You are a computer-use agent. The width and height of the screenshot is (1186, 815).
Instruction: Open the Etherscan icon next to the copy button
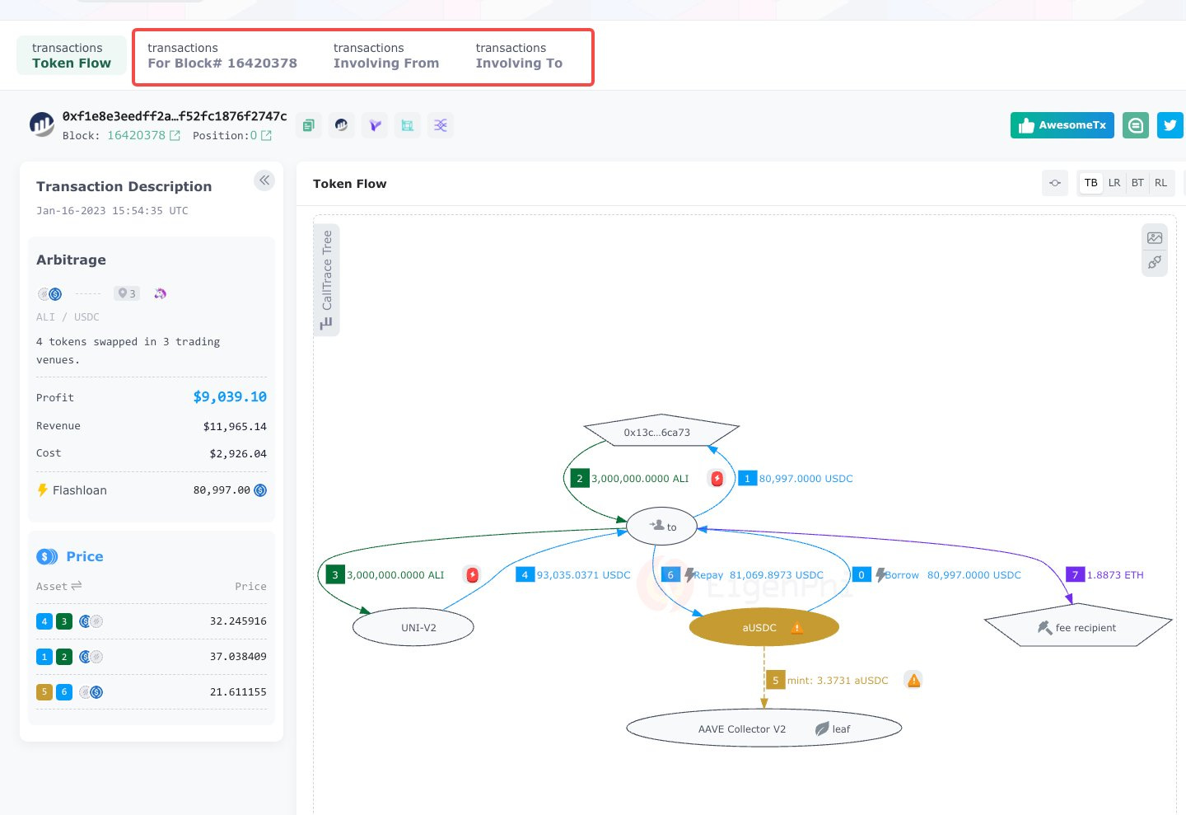[341, 125]
